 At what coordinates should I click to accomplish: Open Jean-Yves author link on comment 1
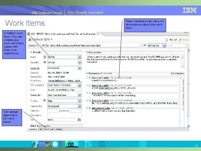point(100,78)
